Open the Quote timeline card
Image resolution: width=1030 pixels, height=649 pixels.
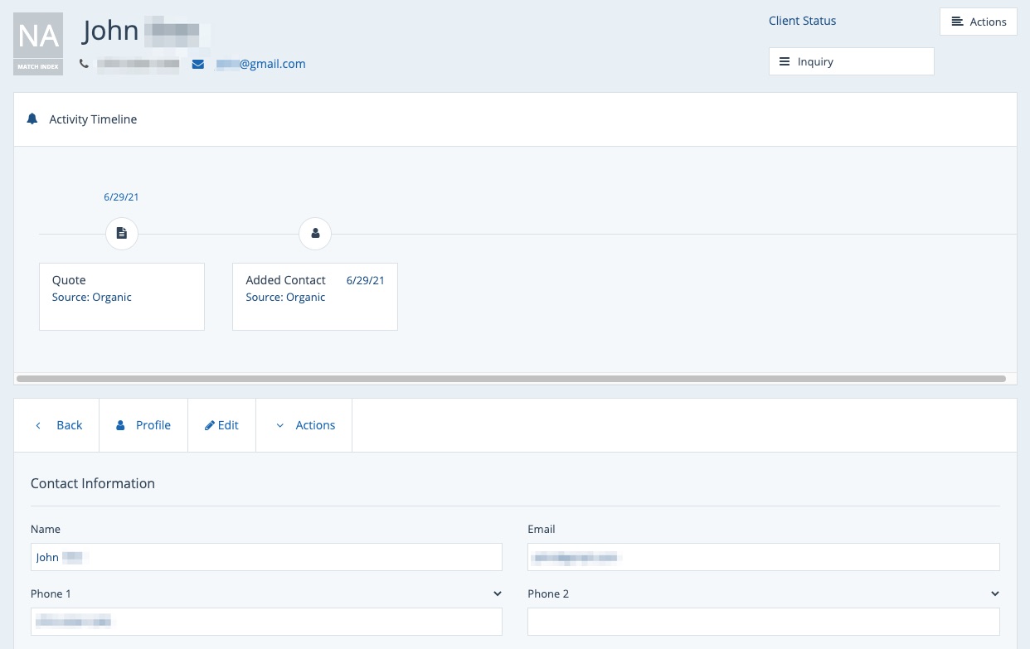pos(122,297)
